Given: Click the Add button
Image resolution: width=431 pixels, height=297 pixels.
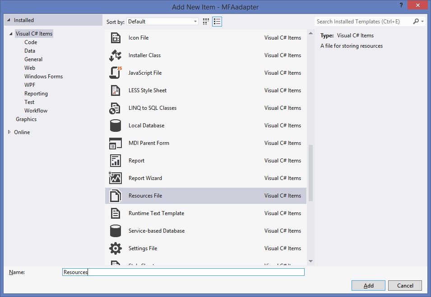Looking at the screenshot, I should coord(368,285).
